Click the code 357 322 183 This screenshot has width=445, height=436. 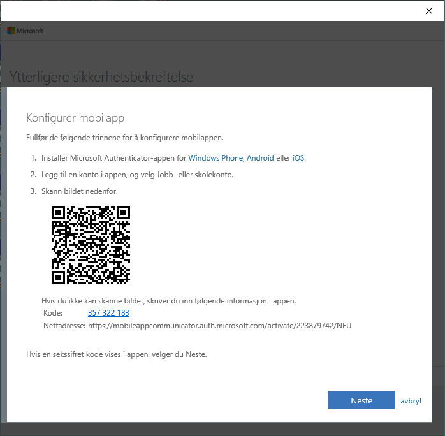click(x=108, y=313)
